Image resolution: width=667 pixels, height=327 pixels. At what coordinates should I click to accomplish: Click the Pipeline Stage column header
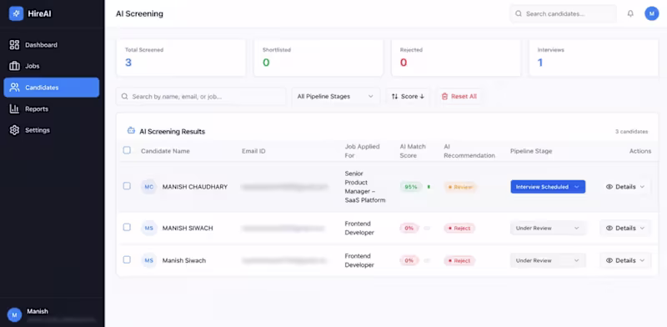tap(531, 151)
